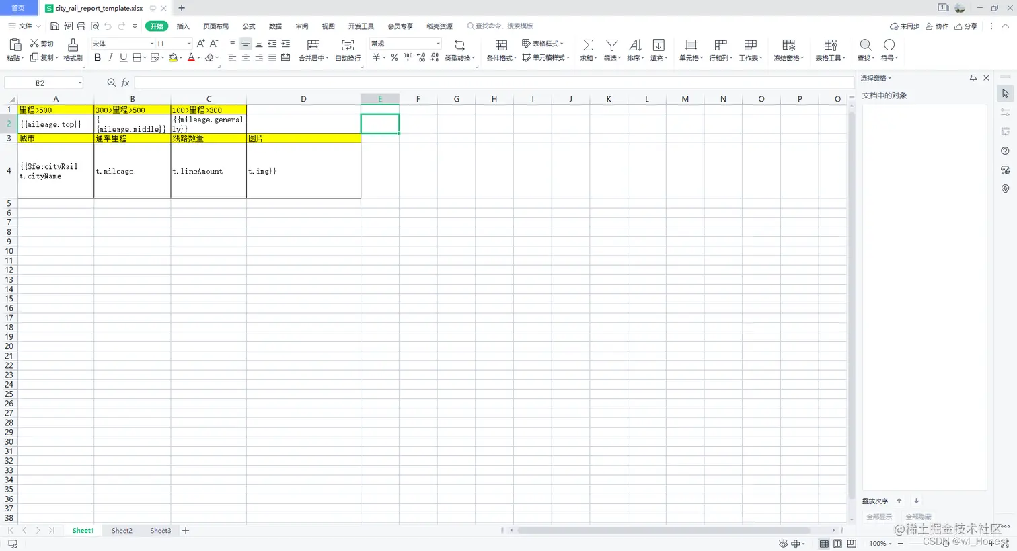Viewport: 1017px width, 551px height.
Task: Click the Table Tools (表格工具) icon
Action: pyautogui.click(x=831, y=45)
